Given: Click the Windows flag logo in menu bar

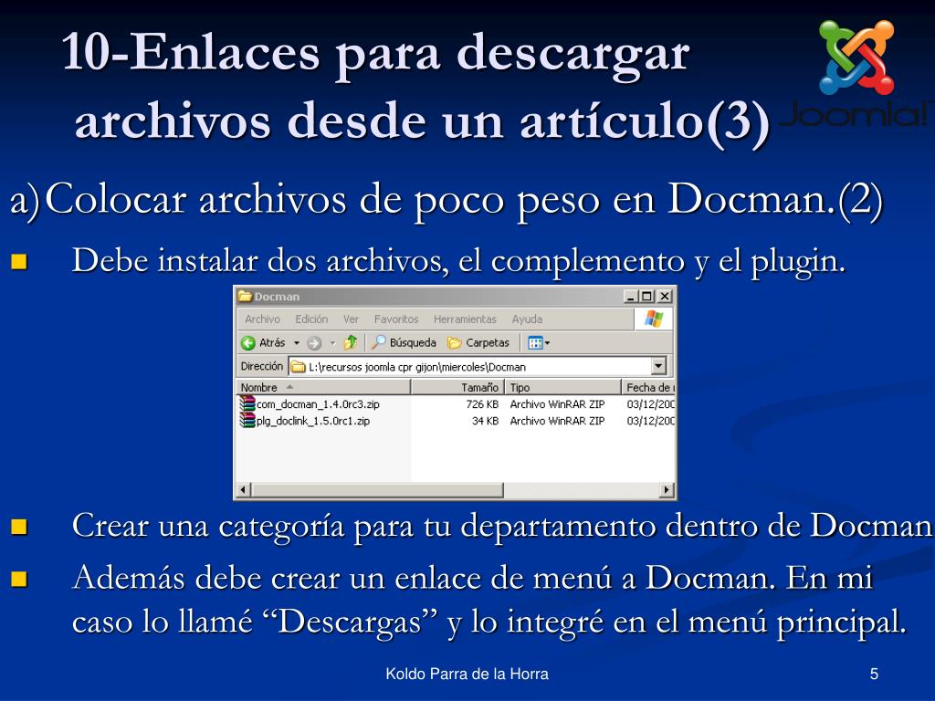Looking at the screenshot, I should click(654, 319).
